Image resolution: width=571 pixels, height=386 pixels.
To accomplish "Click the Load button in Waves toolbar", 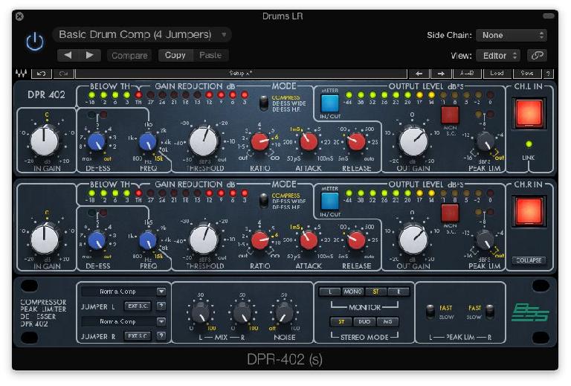I will [x=497, y=74].
